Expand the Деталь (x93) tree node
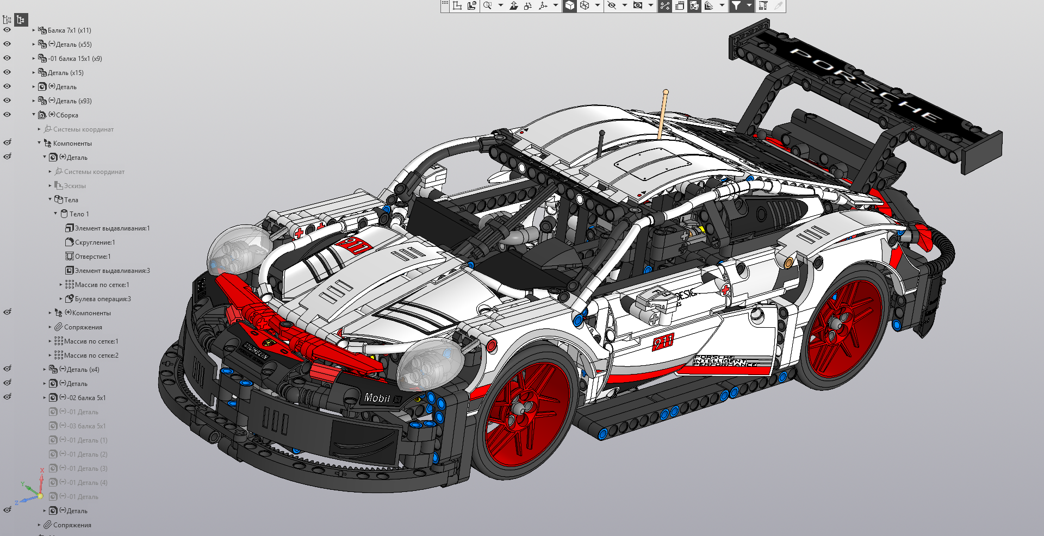The height and width of the screenshot is (536, 1044). click(x=34, y=101)
